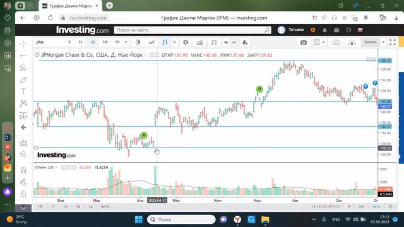Expand the layout dropdown arrow
Screen dimensions: 404x227
tap(324, 42)
